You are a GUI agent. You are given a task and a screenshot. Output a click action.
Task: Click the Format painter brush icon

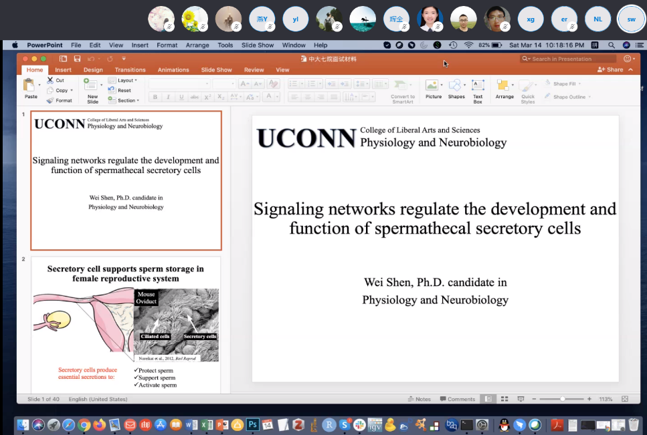pyautogui.click(x=50, y=100)
